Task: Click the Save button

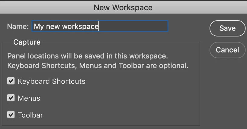Action: (x=227, y=28)
